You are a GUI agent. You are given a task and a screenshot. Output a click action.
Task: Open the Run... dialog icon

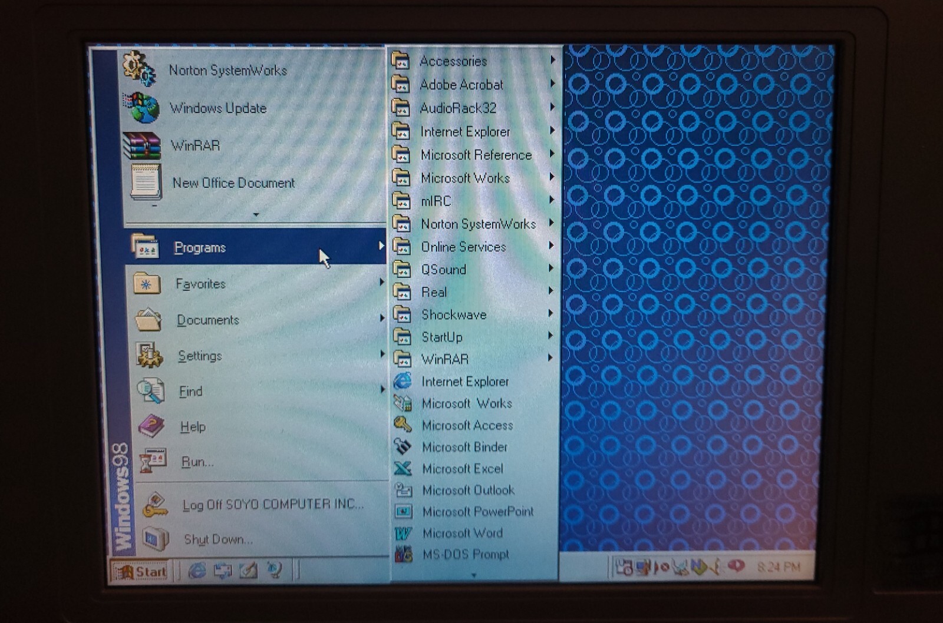153,461
